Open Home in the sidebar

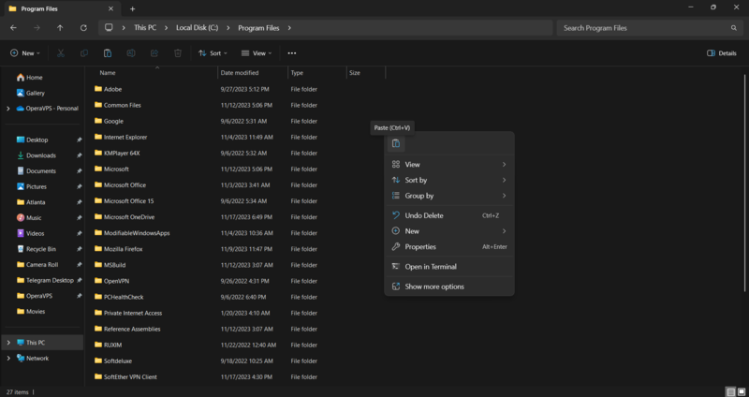coord(34,77)
